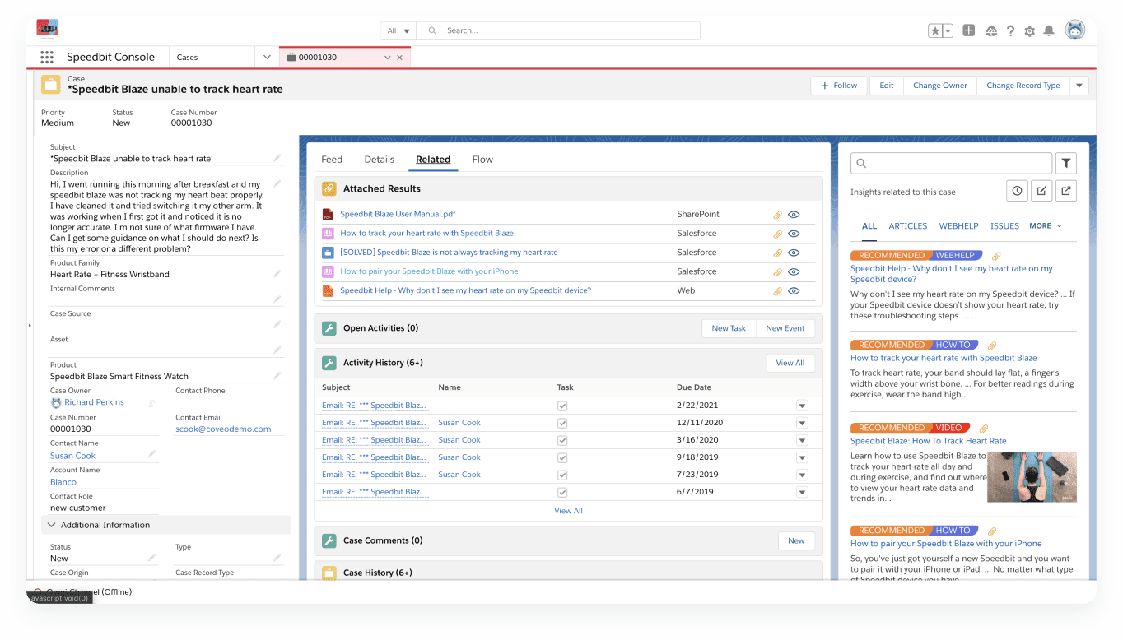Switch to the Details tab
This screenshot has height=640, width=1123.
pos(380,160)
